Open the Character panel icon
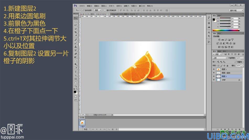 209,33
